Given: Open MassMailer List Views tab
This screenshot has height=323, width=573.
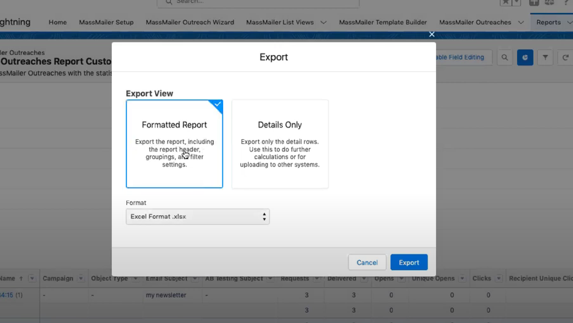Looking at the screenshot, I should click(x=280, y=22).
